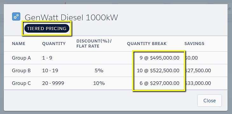Click the $33,000.00 savings value

198,83
